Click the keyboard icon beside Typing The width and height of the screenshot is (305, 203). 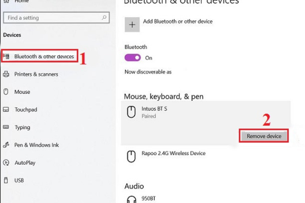coord(6,127)
